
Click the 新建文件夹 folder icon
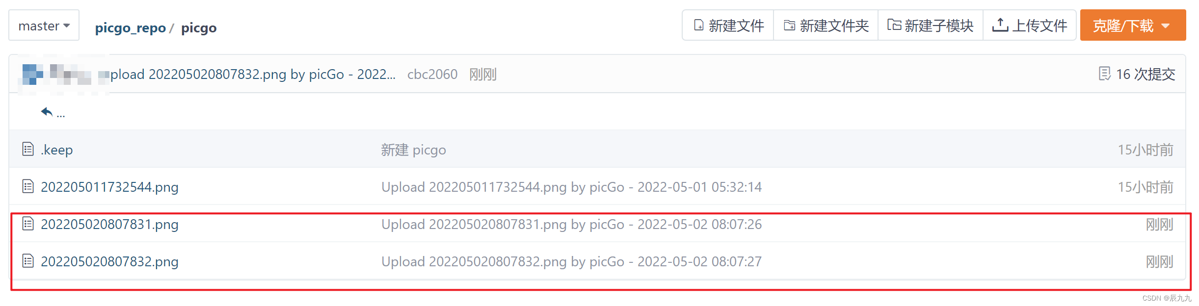pyautogui.click(x=790, y=25)
